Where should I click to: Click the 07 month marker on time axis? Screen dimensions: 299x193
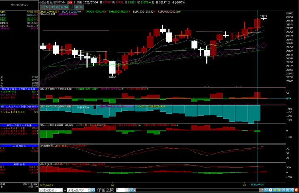coord(244,185)
